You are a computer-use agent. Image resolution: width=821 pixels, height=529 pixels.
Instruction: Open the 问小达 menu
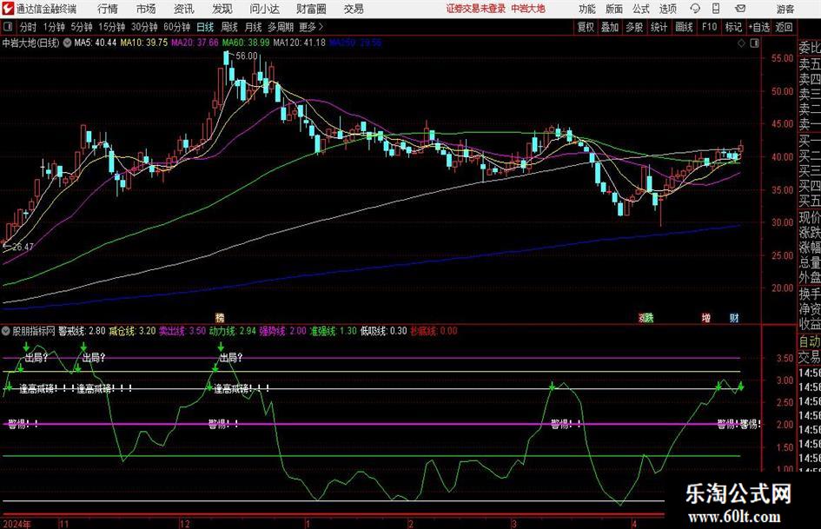264,9
